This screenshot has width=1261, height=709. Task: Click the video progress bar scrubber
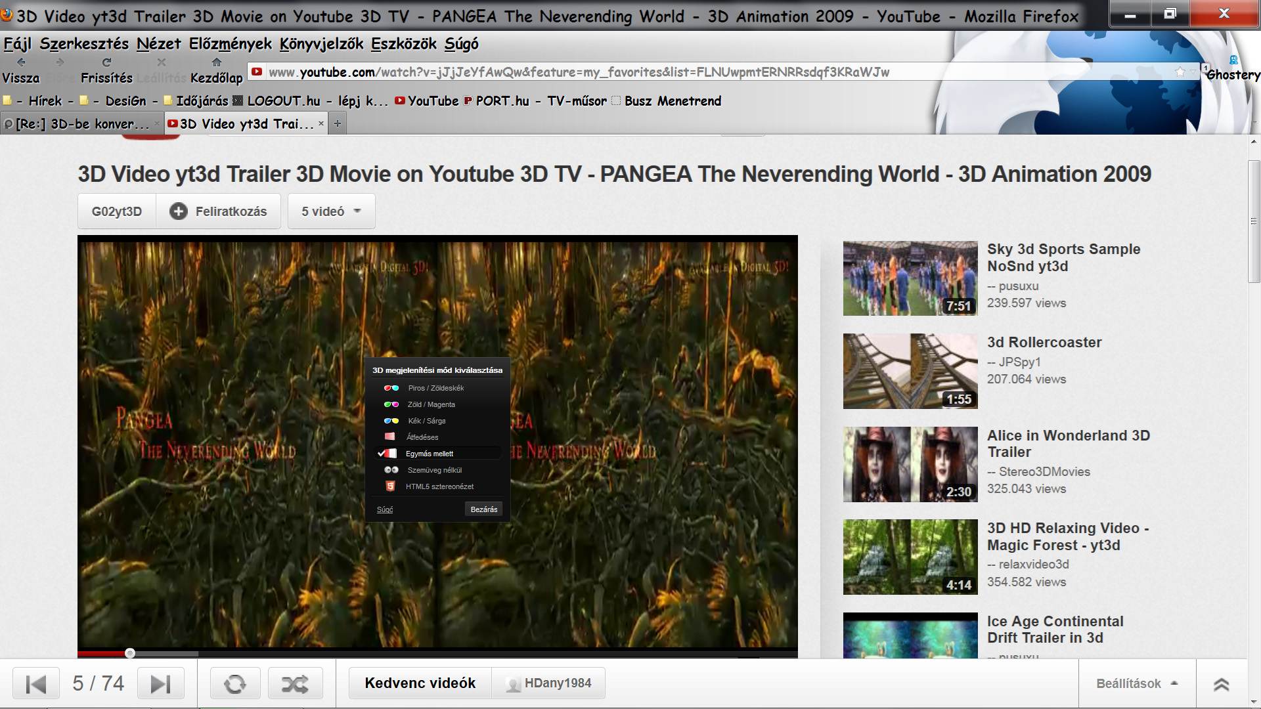[x=130, y=653]
